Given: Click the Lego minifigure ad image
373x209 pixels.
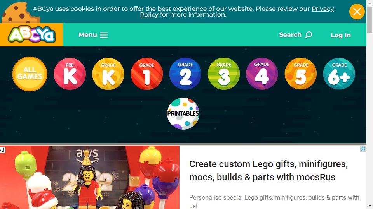Looking at the screenshot, I should [90, 177].
